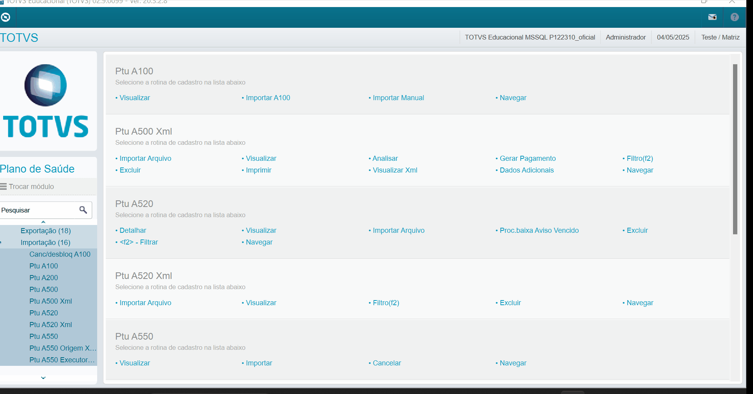
Task: Click the Plano de Saúde module title
Action: tap(37, 169)
